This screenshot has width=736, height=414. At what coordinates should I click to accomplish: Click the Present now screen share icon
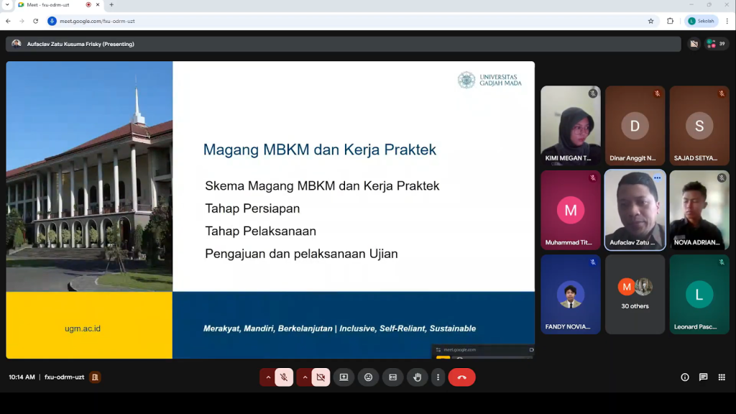[x=344, y=377]
